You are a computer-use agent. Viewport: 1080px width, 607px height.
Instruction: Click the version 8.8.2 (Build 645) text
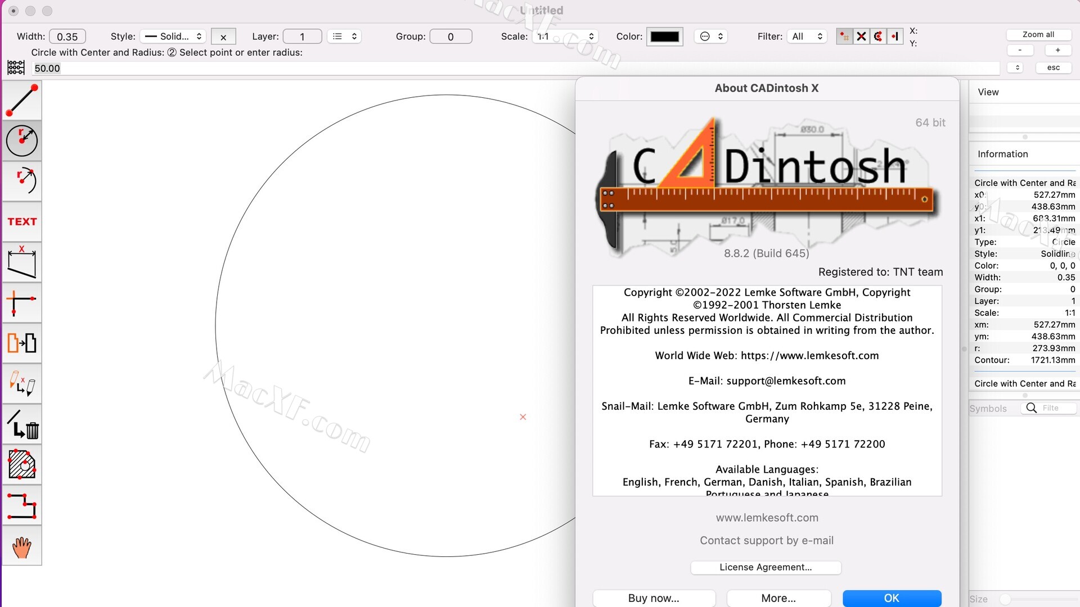(x=766, y=253)
